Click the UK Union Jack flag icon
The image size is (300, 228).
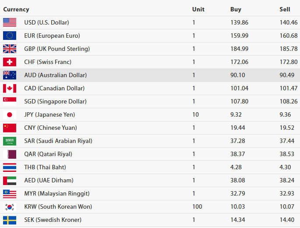(x=10, y=49)
